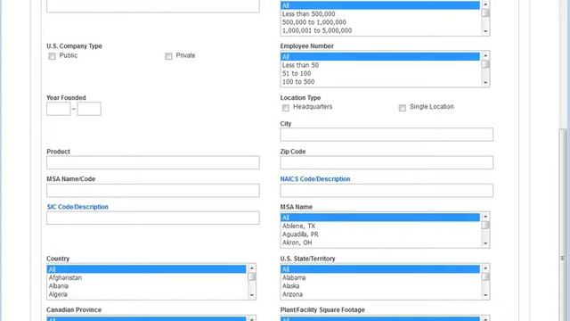The height and width of the screenshot is (321, 570).
Task: Click the MSA Name/Code input field
Action: (153, 190)
